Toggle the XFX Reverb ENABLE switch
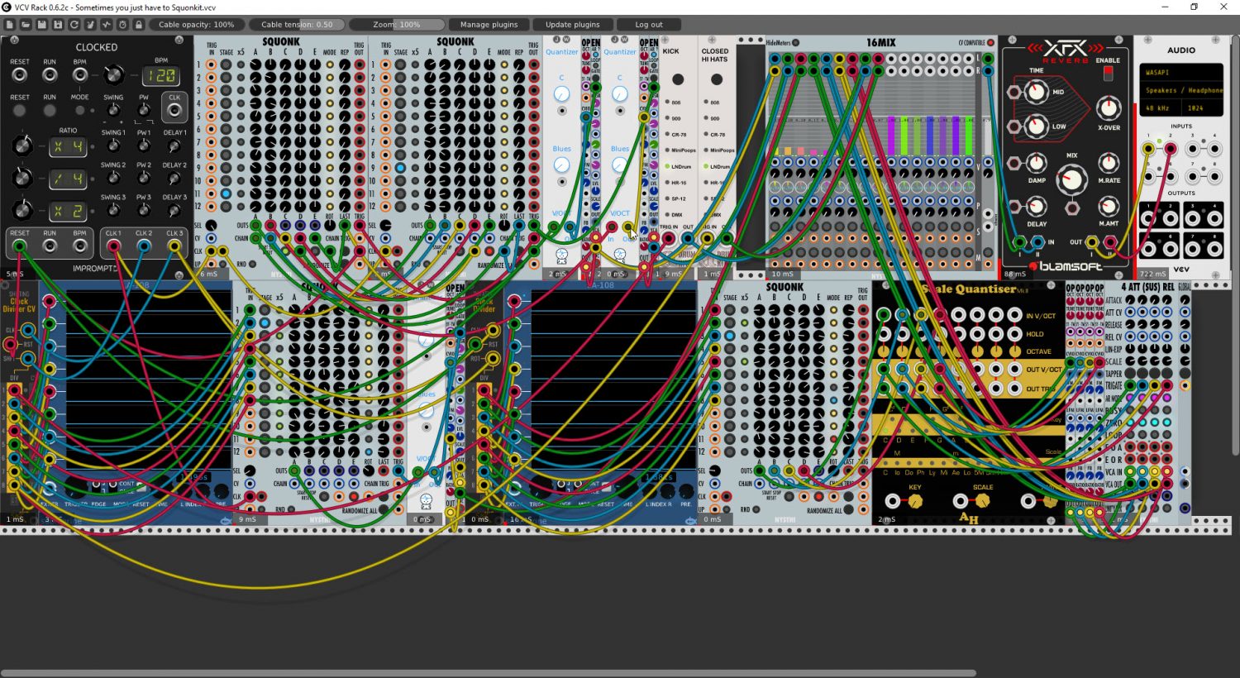 pyautogui.click(x=1109, y=74)
